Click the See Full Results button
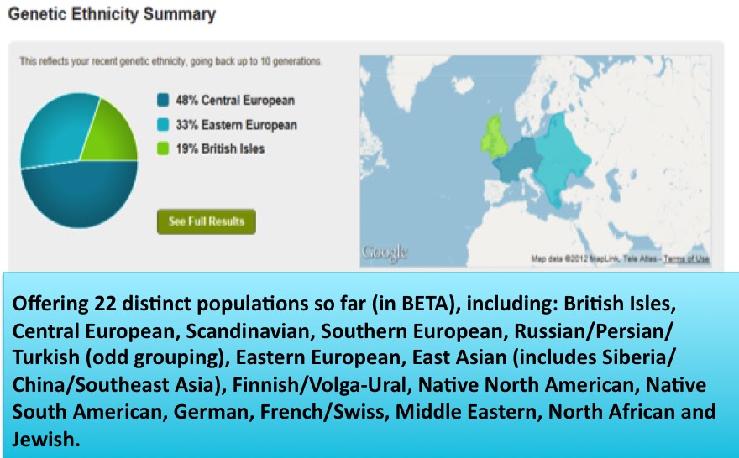 tap(206, 221)
